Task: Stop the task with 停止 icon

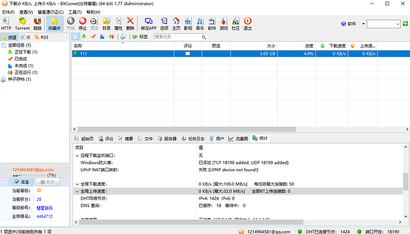Action: [x=83, y=24]
